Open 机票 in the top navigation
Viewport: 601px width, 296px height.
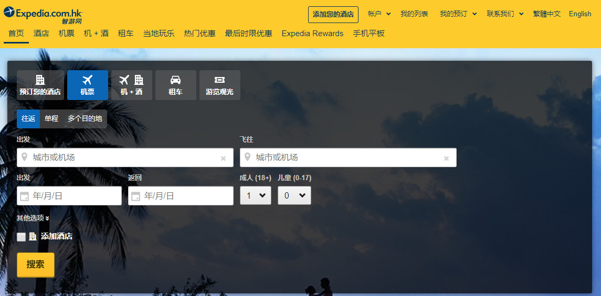tap(67, 34)
